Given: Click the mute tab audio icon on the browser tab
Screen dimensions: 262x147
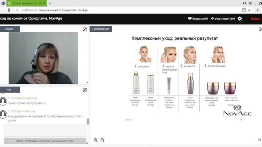Looking at the screenshot, I should (x=40, y=3).
